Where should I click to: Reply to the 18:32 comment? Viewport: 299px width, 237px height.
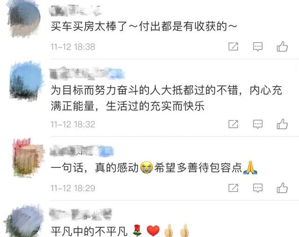coord(258,124)
